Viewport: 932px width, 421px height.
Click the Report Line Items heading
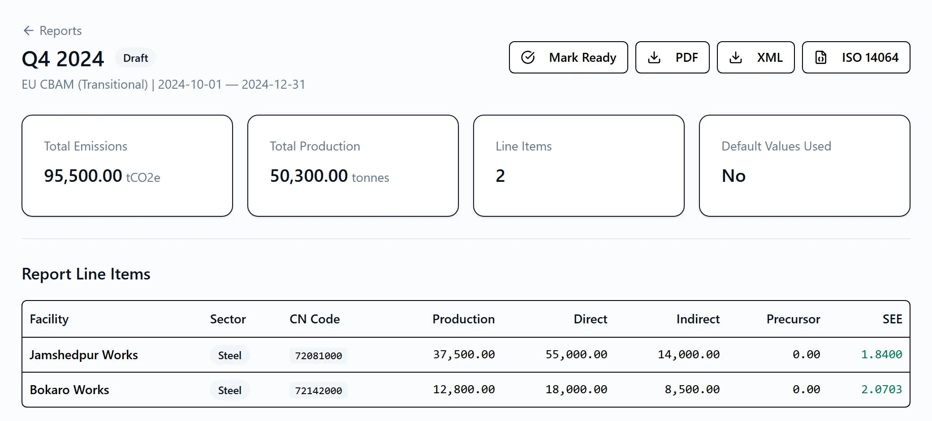[x=86, y=274]
